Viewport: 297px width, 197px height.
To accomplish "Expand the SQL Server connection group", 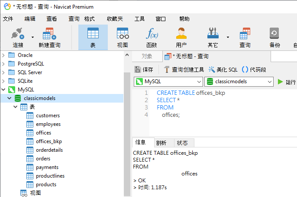I will pos(3,72).
